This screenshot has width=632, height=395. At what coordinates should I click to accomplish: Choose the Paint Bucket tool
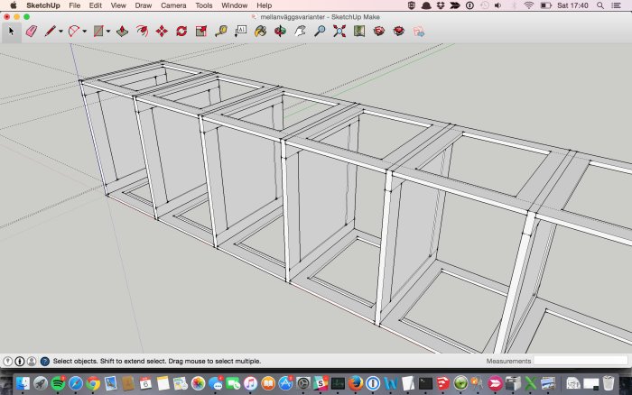click(x=260, y=31)
